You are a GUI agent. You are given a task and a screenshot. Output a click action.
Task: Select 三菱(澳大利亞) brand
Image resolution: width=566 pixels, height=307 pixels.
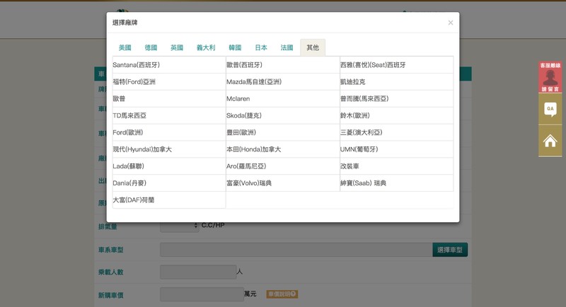[396, 132]
